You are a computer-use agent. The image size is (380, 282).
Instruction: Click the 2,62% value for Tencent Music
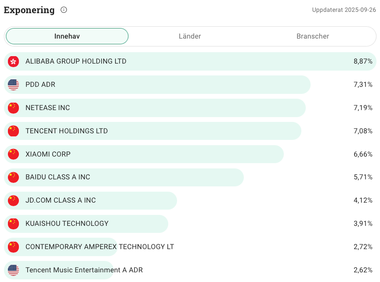point(363,270)
